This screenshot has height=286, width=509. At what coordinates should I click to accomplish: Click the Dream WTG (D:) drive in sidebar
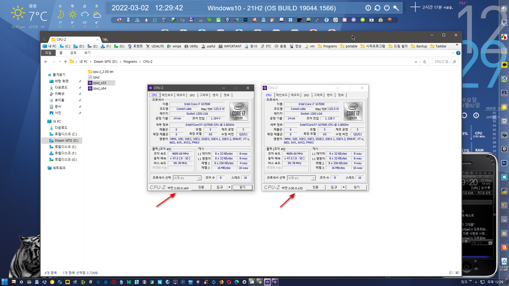67,140
